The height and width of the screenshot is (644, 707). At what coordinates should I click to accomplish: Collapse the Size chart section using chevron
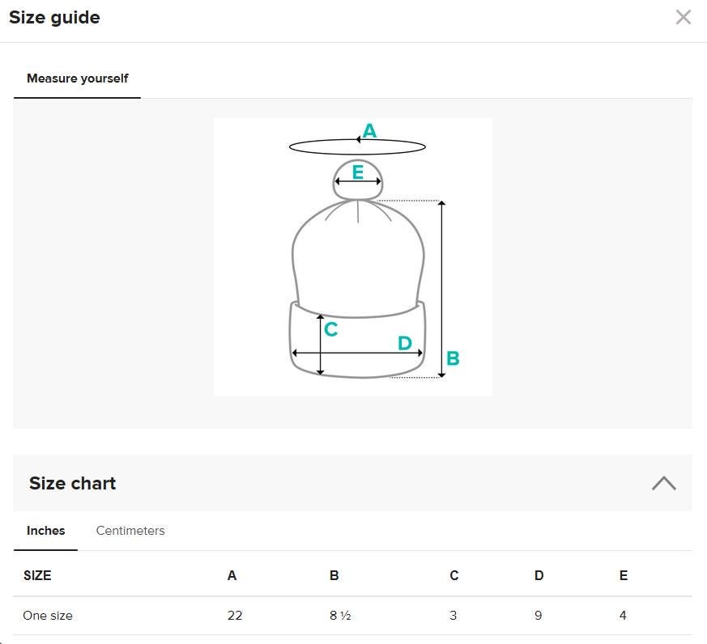coord(663,483)
